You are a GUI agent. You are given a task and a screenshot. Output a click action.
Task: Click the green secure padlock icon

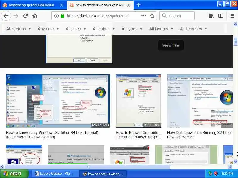click(x=62, y=16)
